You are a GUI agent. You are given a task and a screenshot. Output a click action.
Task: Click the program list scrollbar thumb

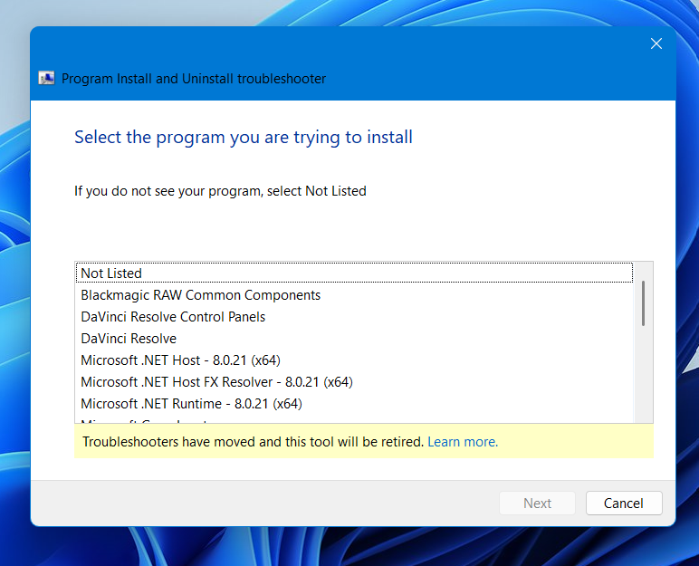[643, 303]
